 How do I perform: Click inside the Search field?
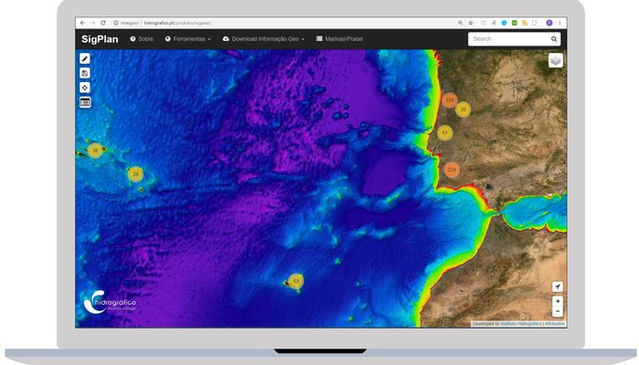click(507, 39)
